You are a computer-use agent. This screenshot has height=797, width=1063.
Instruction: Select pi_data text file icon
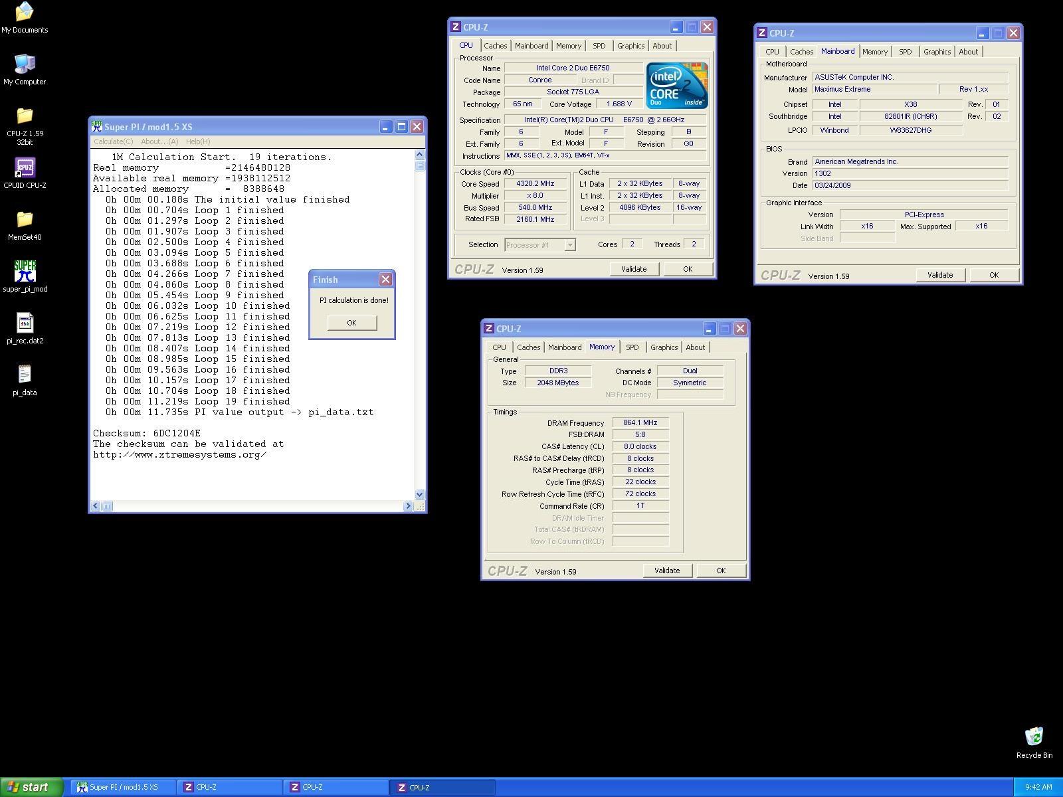25,381
